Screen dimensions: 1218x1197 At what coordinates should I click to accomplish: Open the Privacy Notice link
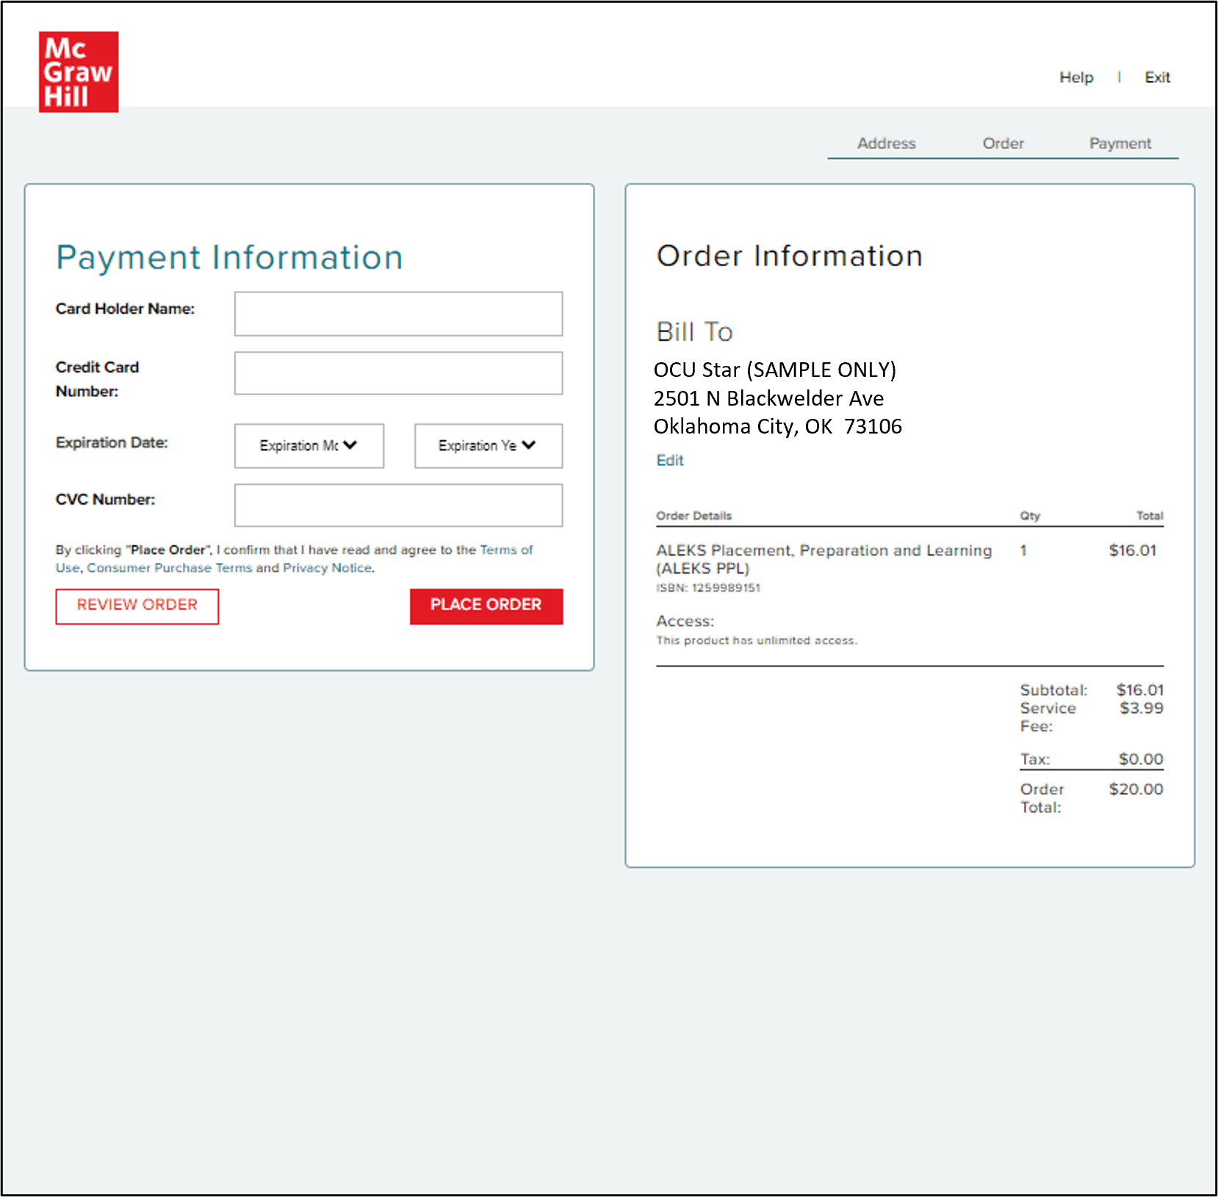pos(328,568)
